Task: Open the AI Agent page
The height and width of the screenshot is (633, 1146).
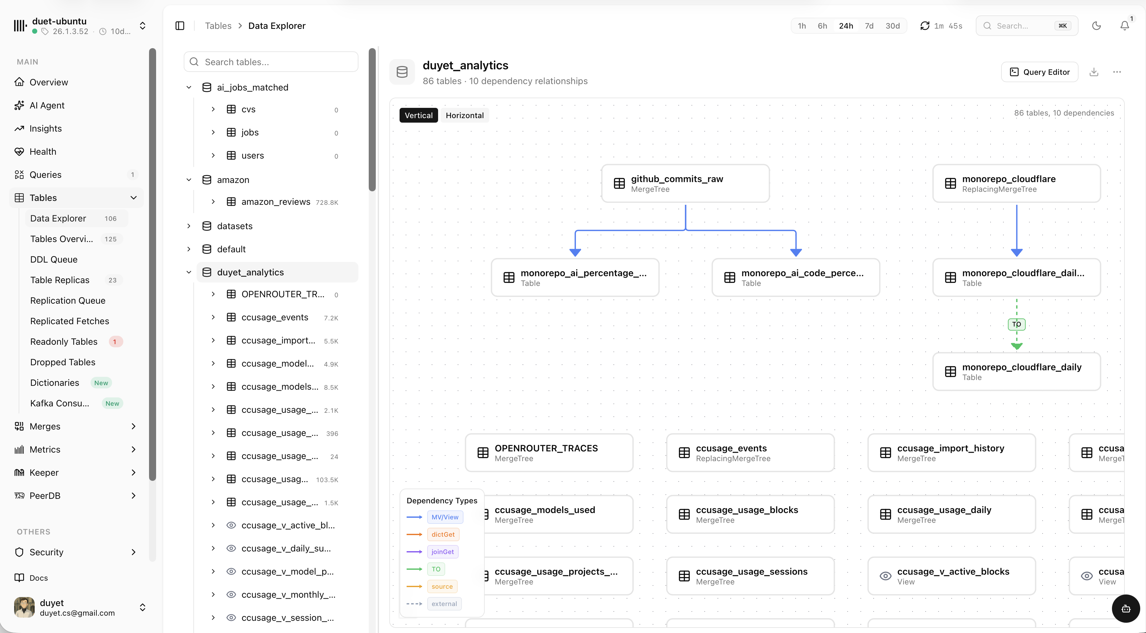Action: coord(76,105)
